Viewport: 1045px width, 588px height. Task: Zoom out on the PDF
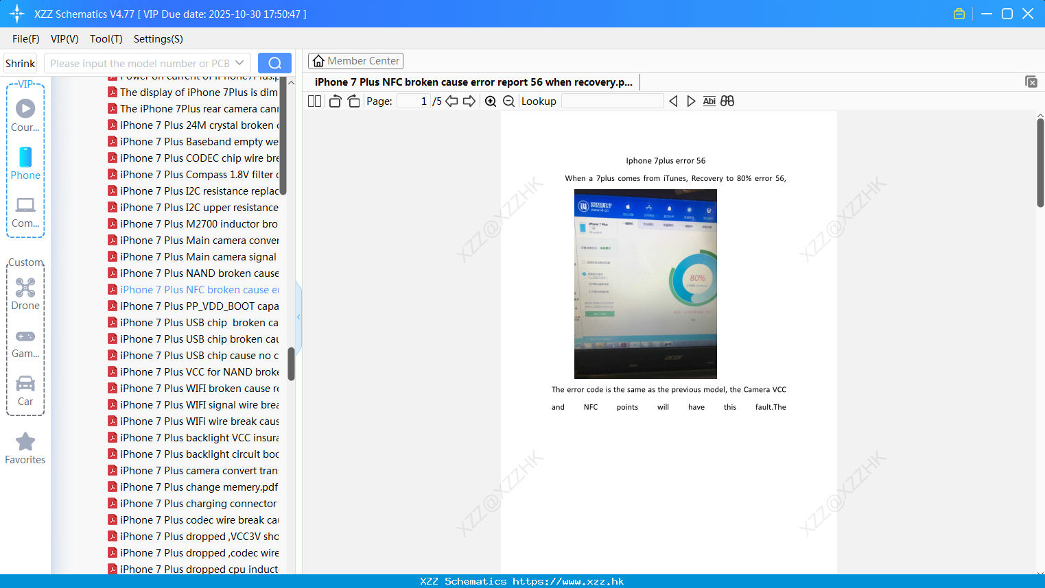coord(508,101)
